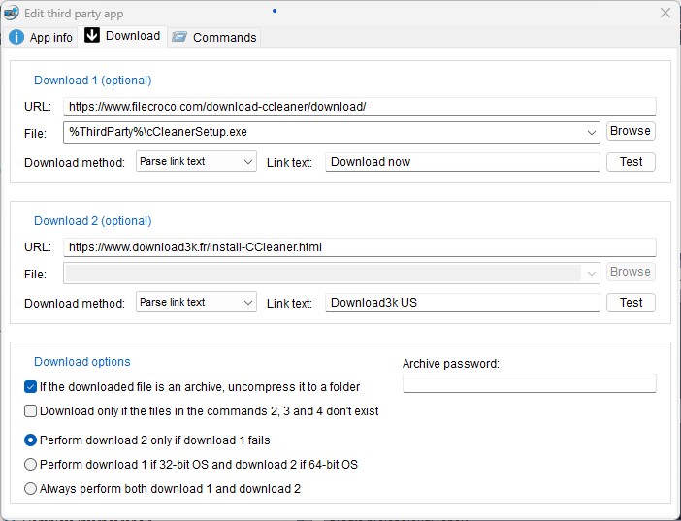Enable download only if command files don't exist
Viewport: 681px width, 521px height.
point(30,411)
